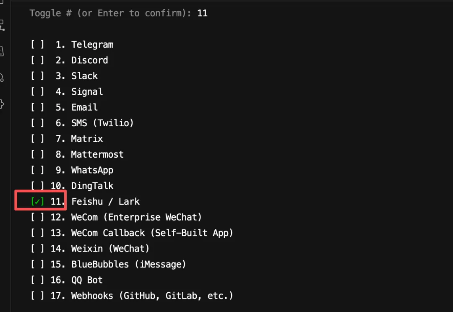
Task: Toggle the Slack checkbox
Action: pyautogui.click(x=38, y=75)
